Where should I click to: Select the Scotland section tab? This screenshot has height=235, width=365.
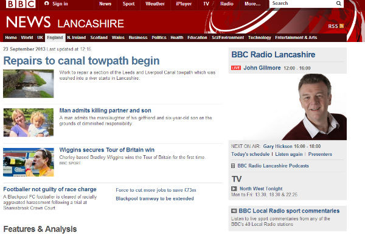(99, 38)
